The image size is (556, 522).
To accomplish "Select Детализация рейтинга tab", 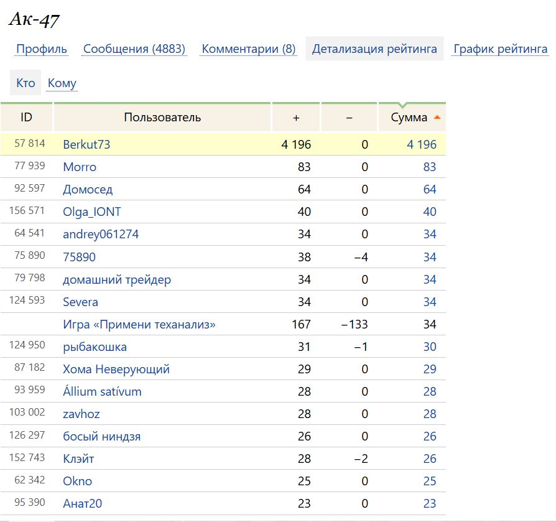I will coord(374,49).
